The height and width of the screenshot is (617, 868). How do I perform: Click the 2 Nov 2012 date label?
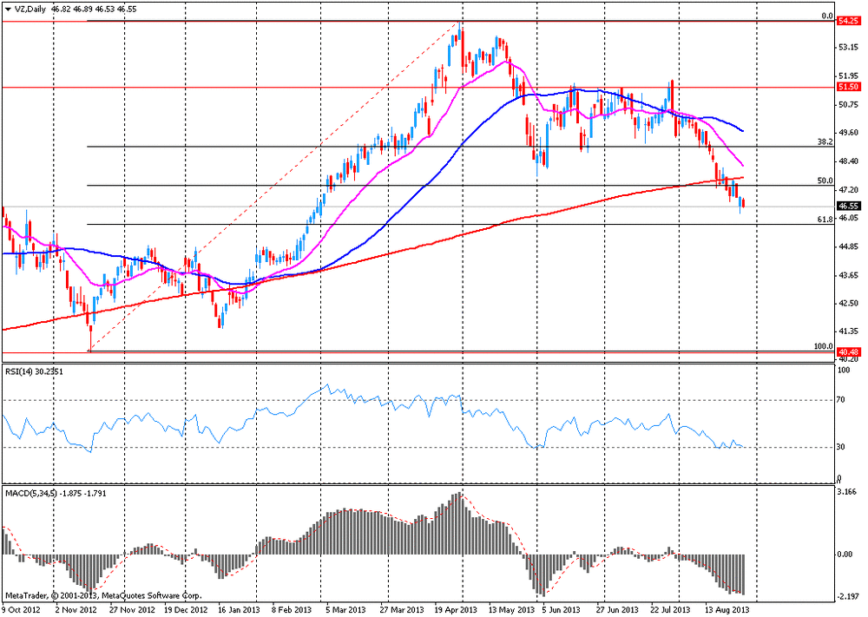[74, 610]
